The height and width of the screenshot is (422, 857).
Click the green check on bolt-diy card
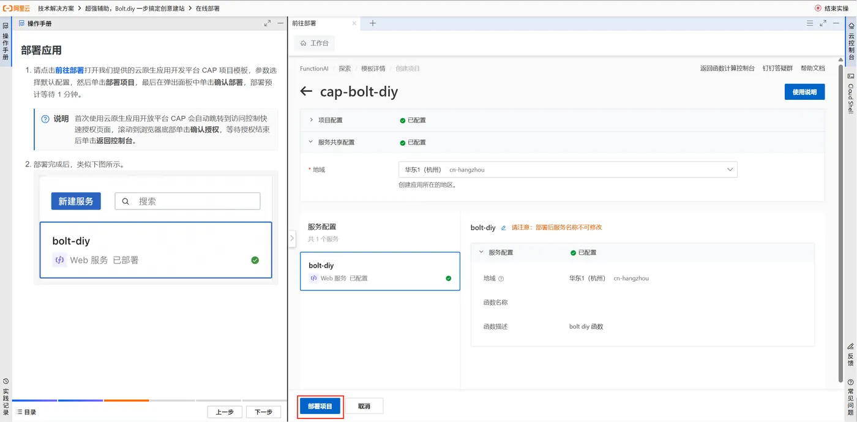(x=449, y=278)
